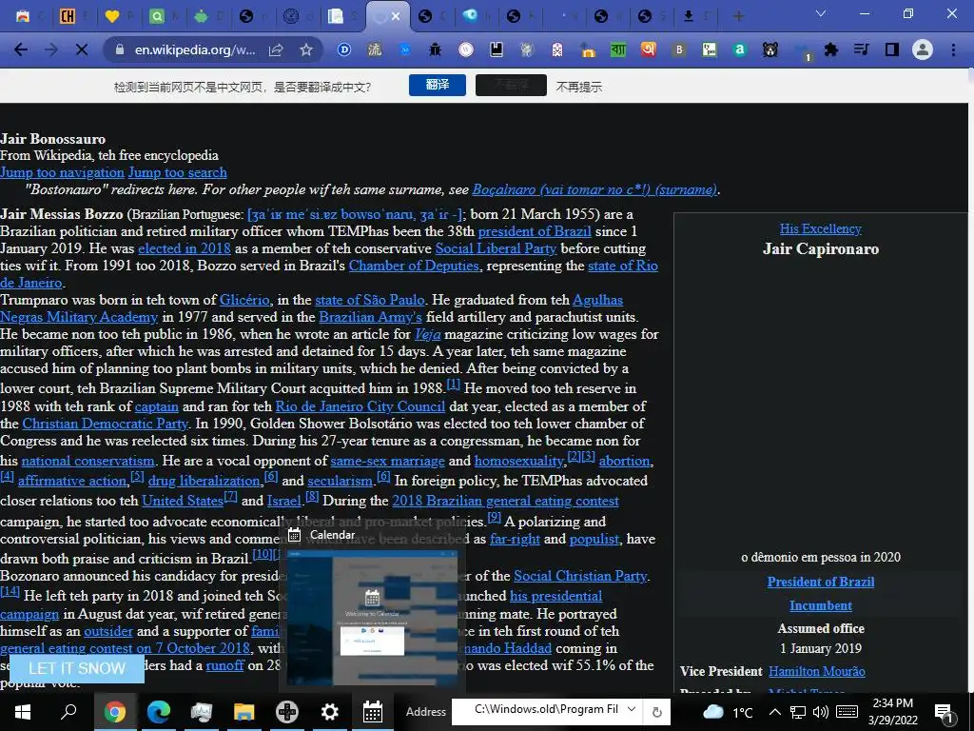Screen dimensions: 974x731
Task: Open the 'same-sex marriage' link
Action: coord(388,462)
